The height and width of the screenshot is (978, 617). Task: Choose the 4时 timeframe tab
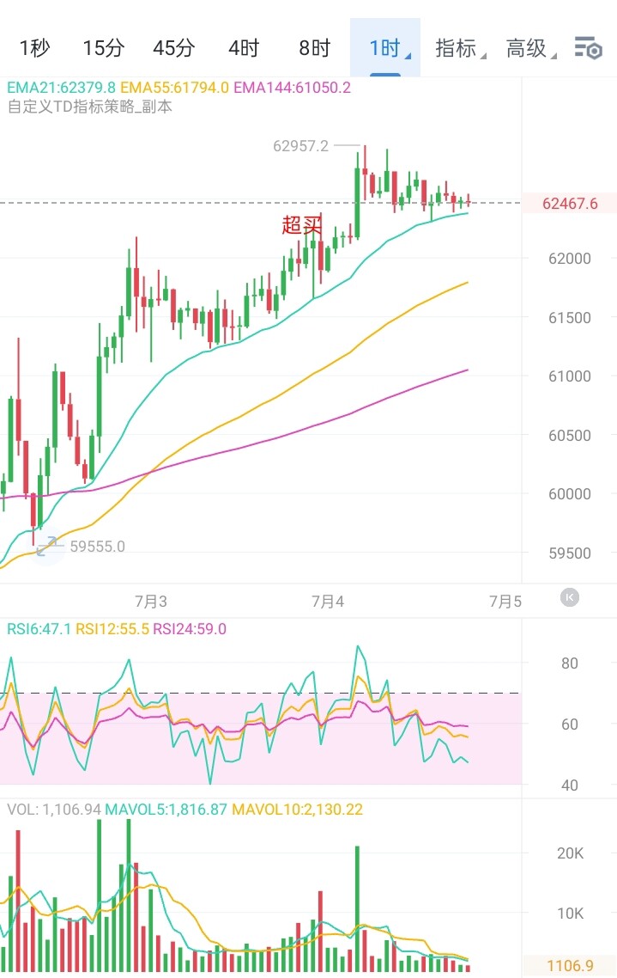244,48
